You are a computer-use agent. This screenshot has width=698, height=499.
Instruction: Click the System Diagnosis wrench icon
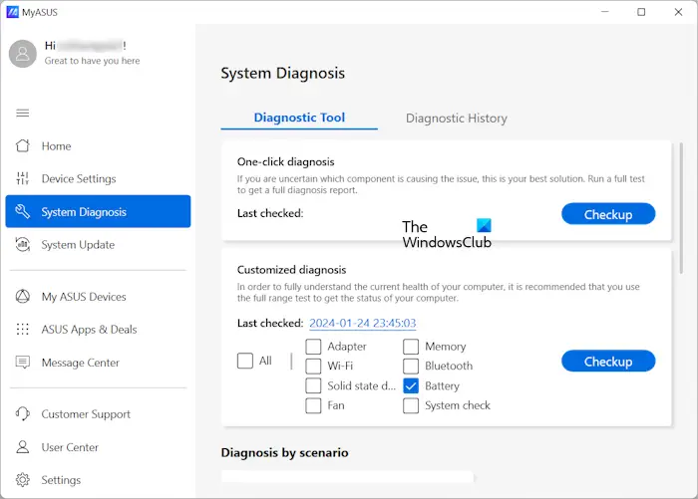coord(23,211)
